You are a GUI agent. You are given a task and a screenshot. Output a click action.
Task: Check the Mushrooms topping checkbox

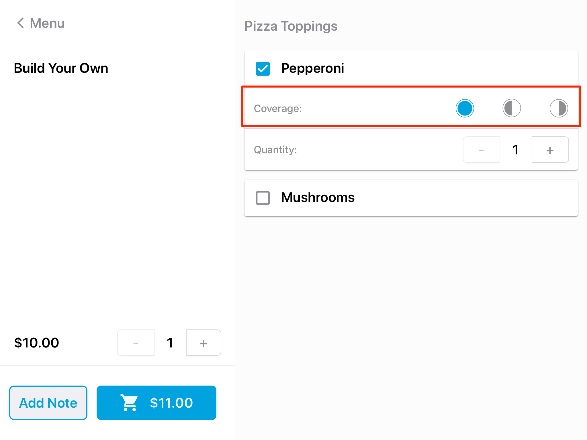point(263,198)
